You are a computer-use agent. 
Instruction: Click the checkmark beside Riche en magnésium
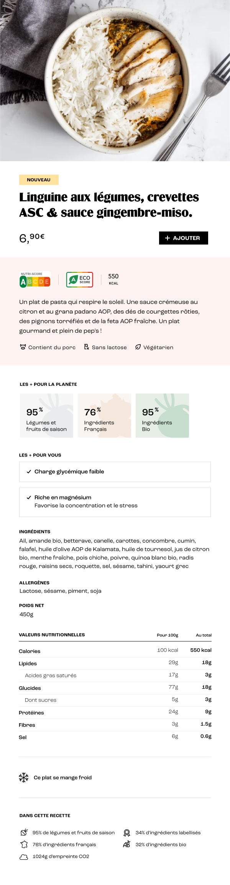click(x=29, y=497)
